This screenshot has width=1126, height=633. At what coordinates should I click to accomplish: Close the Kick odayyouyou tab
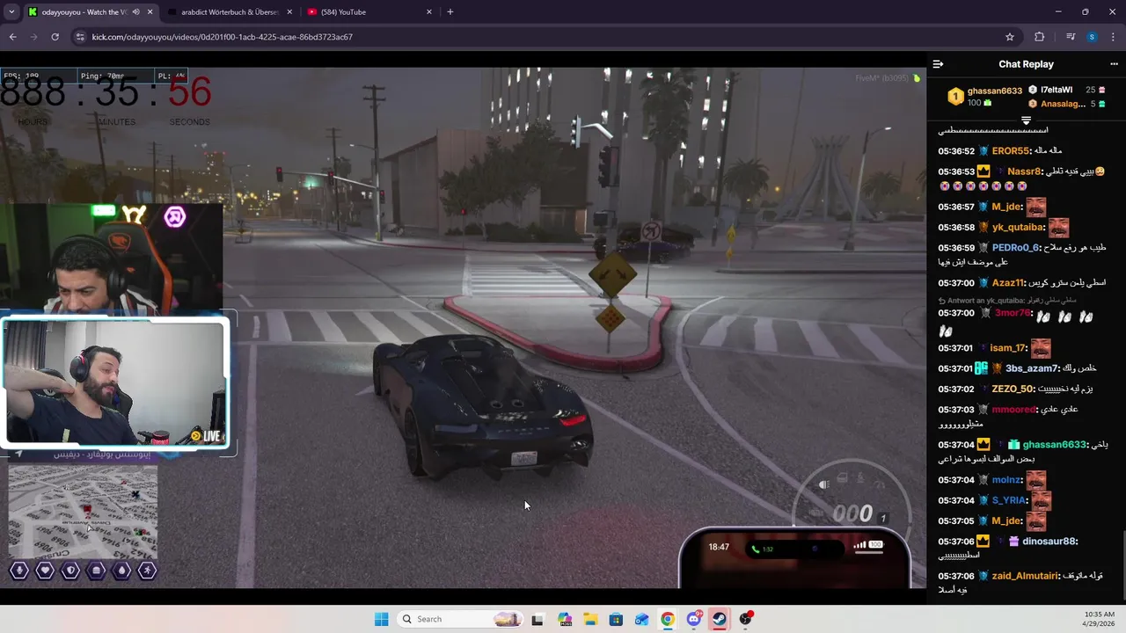click(150, 12)
